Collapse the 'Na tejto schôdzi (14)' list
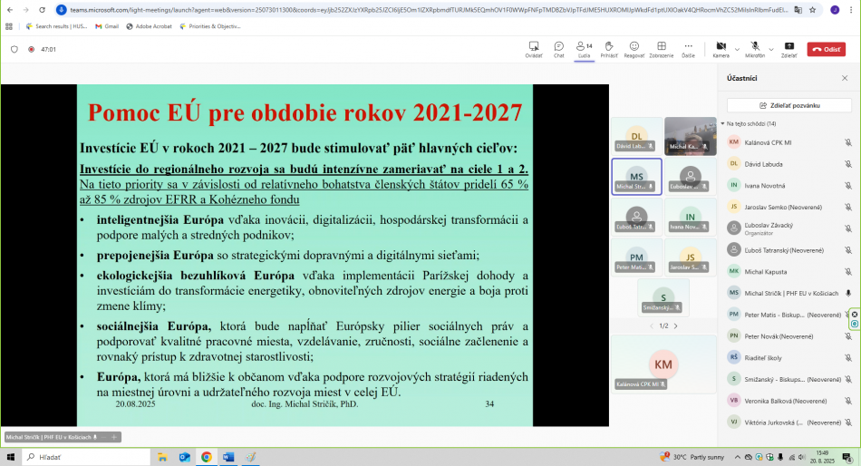The width and height of the screenshot is (861, 466). click(723, 123)
